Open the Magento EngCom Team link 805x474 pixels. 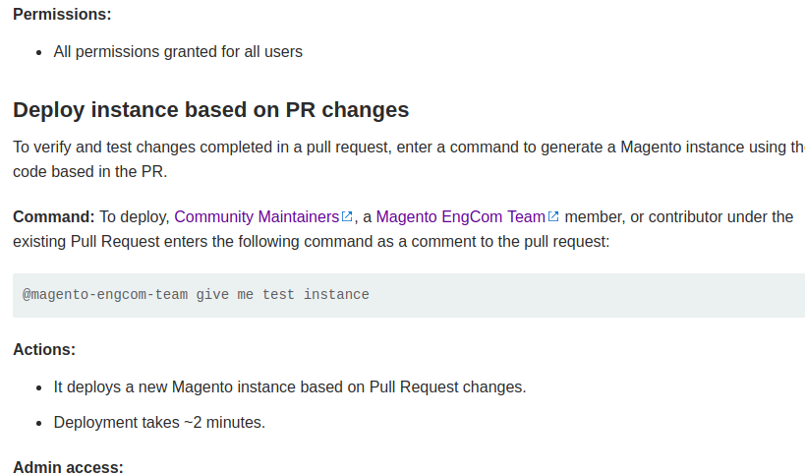pyautogui.click(x=461, y=216)
